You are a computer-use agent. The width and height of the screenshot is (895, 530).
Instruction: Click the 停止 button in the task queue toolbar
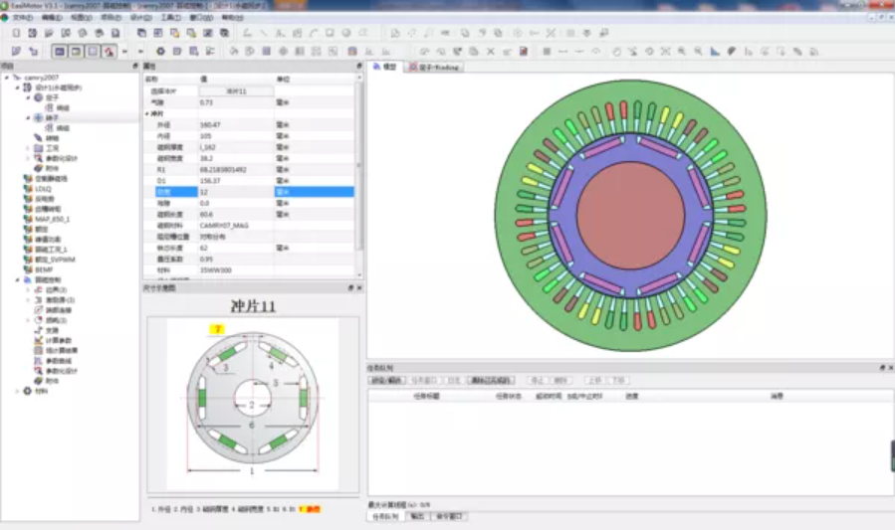(538, 380)
